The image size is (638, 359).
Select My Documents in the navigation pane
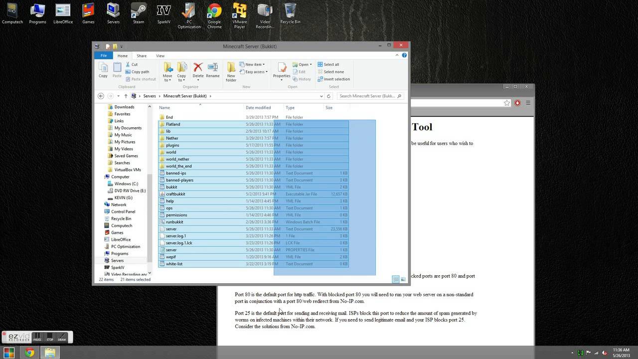pyautogui.click(x=128, y=128)
